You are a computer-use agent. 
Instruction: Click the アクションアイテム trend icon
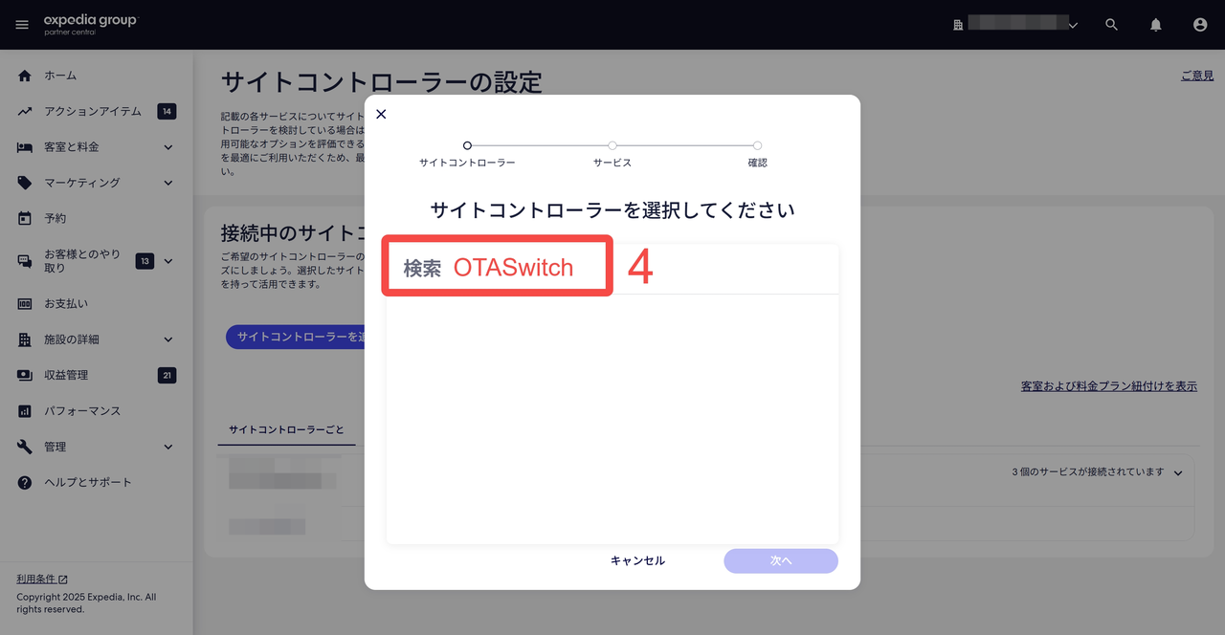[25, 111]
